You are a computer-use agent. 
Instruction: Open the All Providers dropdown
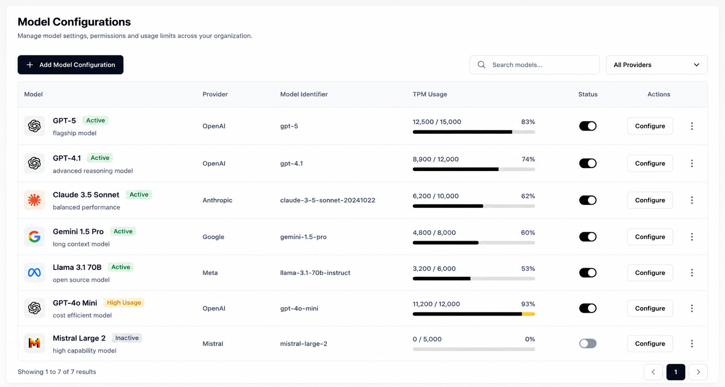(x=657, y=65)
